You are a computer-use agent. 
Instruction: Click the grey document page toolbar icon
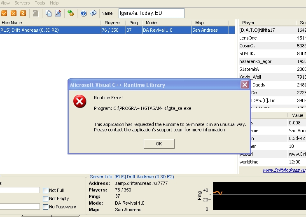pyautogui.click(x=35, y=13)
